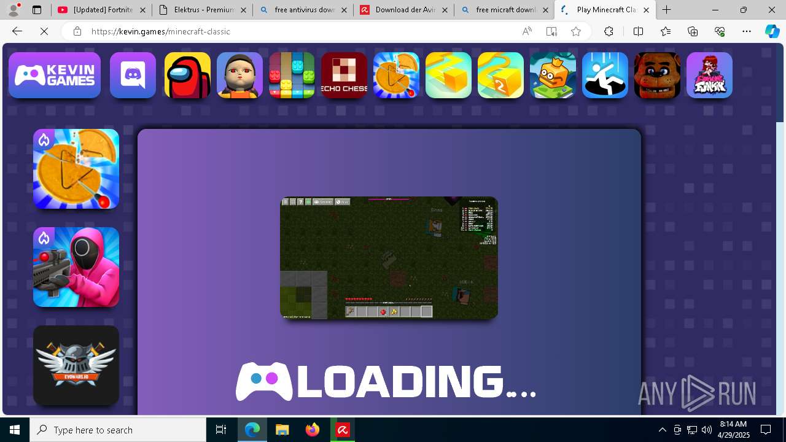
Task: Click the Minecraft Classic preview image
Action: 389,258
